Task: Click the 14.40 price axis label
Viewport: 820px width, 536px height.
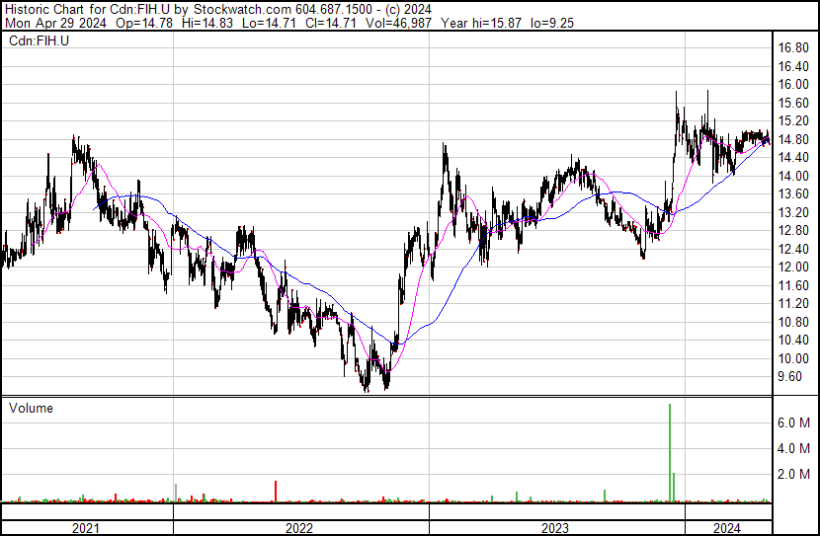Action: (792, 158)
